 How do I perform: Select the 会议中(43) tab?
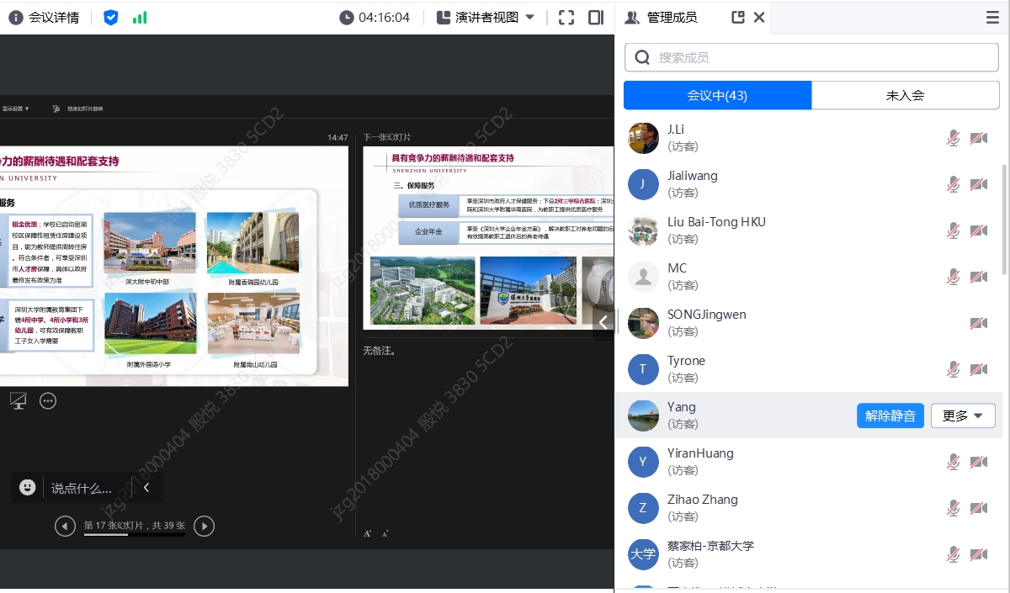(x=717, y=95)
